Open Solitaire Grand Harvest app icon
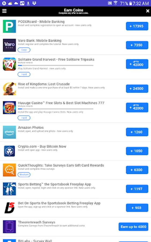 click(x=9, y=64)
